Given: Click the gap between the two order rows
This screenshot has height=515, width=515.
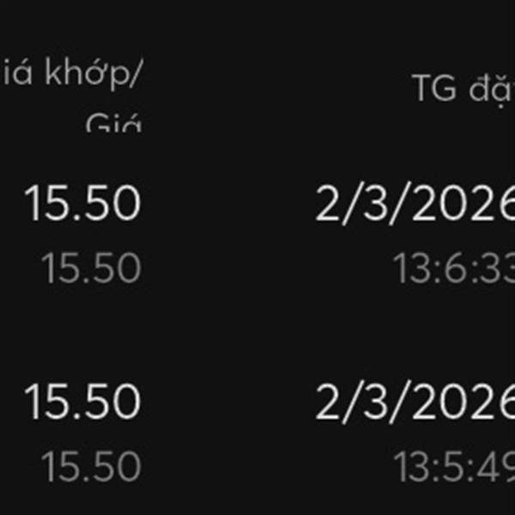Looking at the screenshot, I should point(257,333).
